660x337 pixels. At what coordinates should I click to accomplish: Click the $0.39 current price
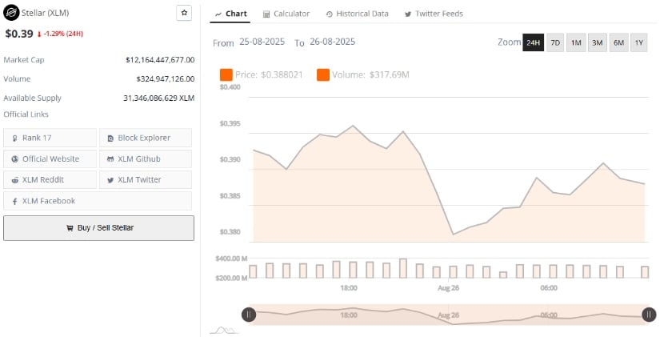click(x=19, y=34)
